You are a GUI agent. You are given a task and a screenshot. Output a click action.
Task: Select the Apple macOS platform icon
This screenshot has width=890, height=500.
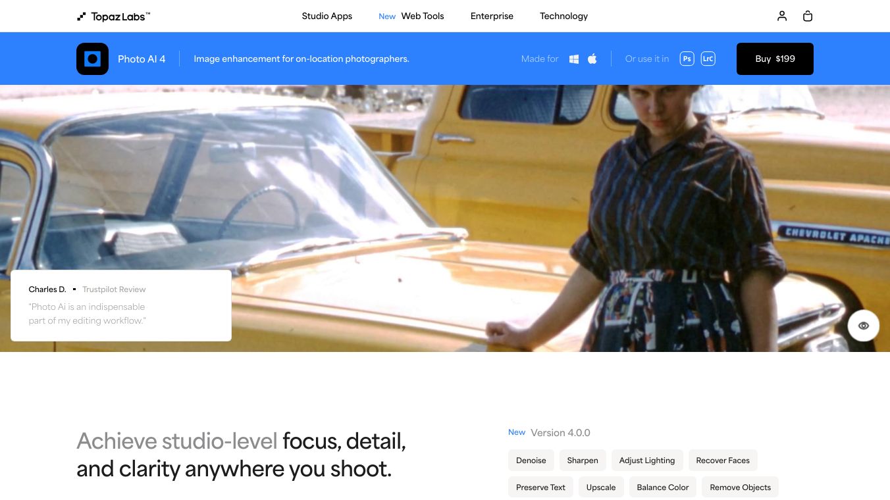[592, 59]
